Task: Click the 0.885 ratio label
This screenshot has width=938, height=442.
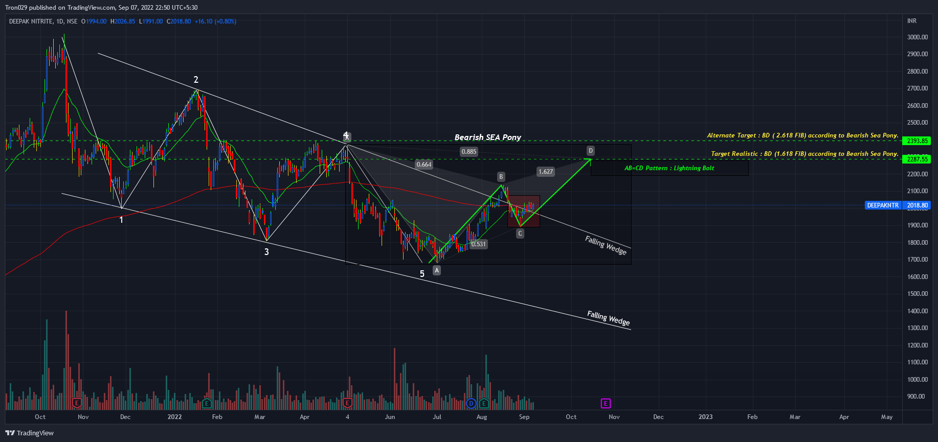Action: pos(469,152)
